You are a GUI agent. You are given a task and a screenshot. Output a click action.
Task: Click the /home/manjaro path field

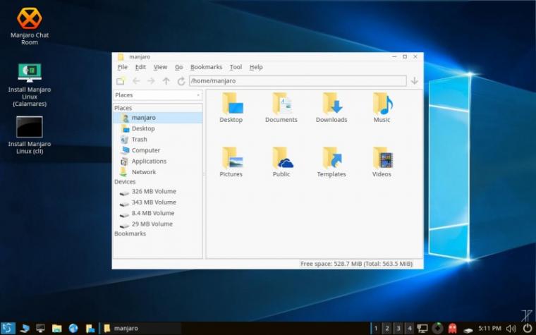click(298, 81)
